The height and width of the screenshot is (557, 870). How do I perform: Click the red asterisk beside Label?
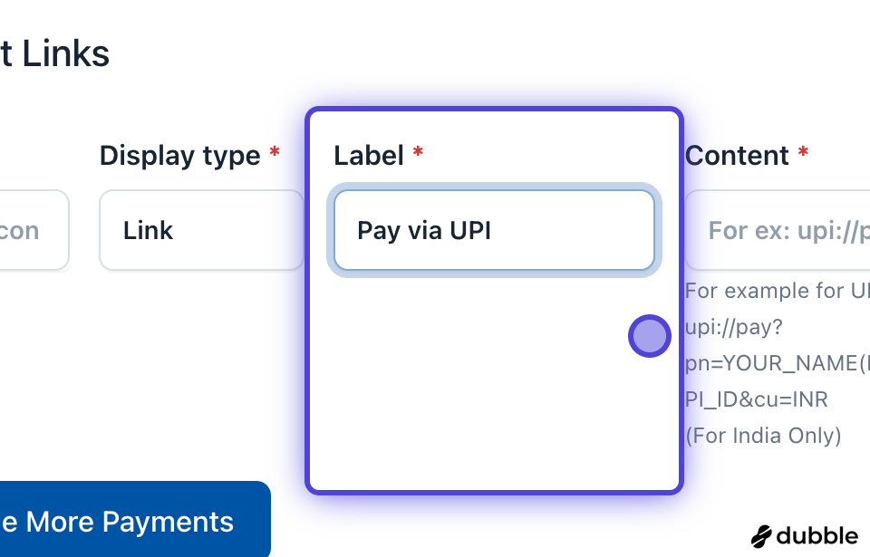tap(418, 153)
